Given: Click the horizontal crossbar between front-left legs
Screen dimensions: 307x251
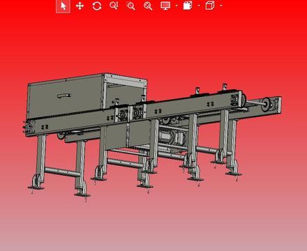Looking at the screenshot, I should coord(61,172).
